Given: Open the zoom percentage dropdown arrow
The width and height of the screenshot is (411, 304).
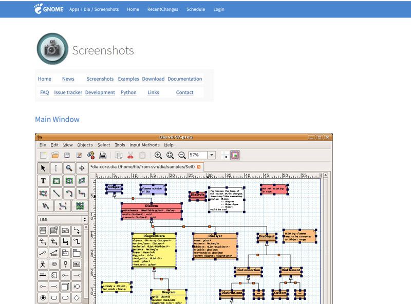Looking at the screenshot, I should coord(212,155).
